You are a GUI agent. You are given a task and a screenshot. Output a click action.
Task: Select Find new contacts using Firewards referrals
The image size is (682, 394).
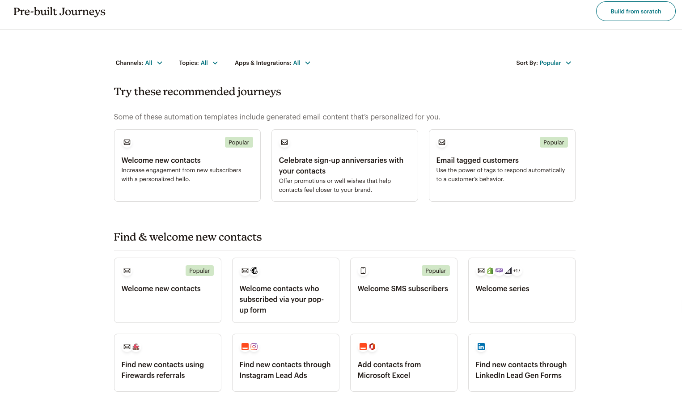pyautogui.click(x=162, y=370)
